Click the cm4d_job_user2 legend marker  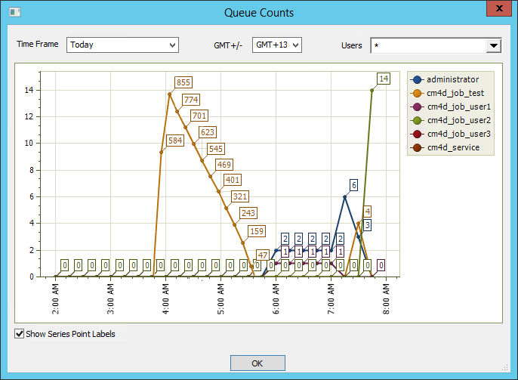pyautogui.click(x=417, y=120)
